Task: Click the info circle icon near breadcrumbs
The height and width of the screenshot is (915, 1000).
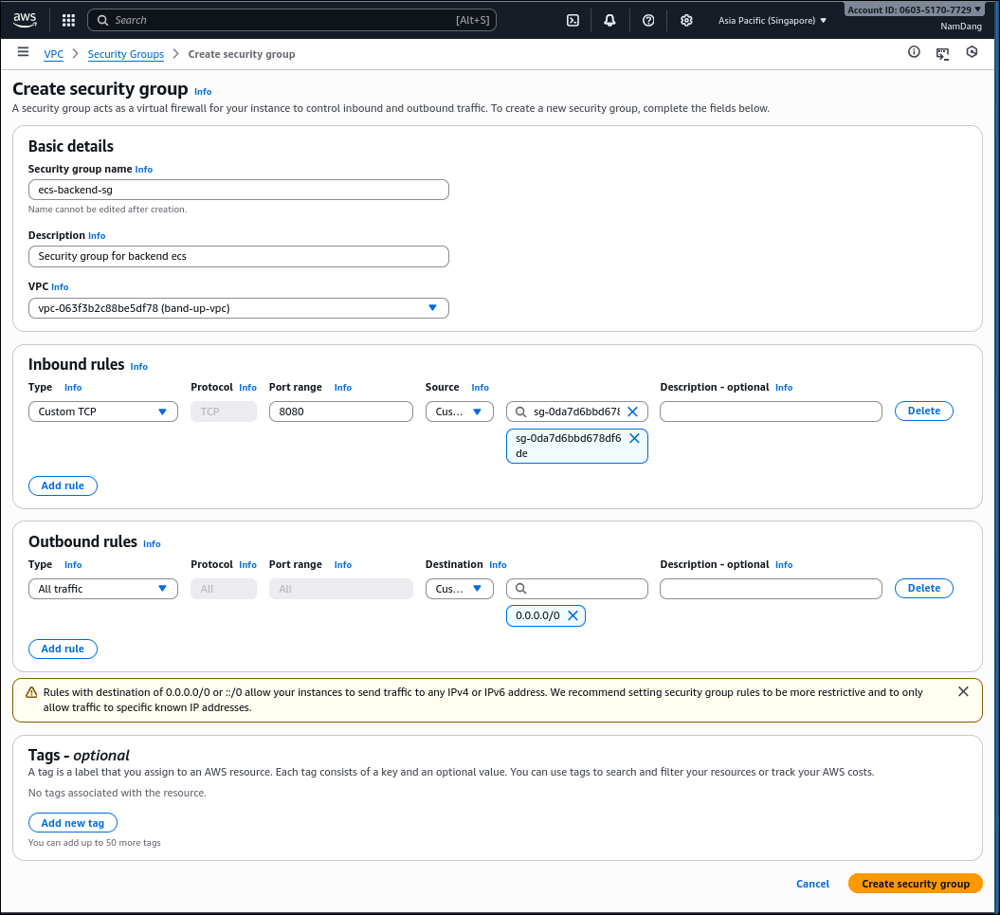Action: click(913, 52)
